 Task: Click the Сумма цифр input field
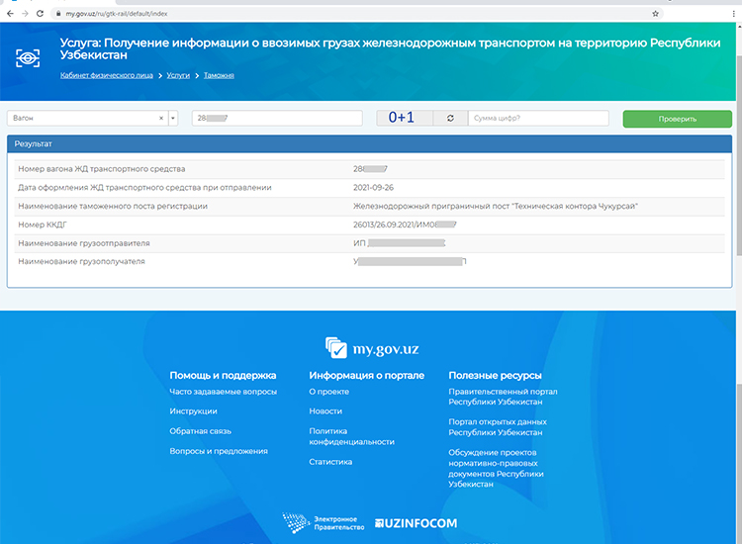pyautogui.click(x=537, y=119)
